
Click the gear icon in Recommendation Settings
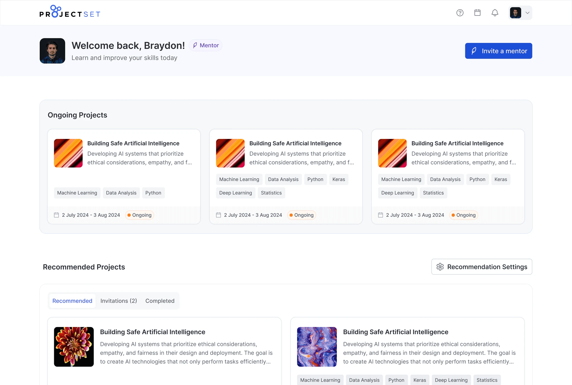[440, 267]
